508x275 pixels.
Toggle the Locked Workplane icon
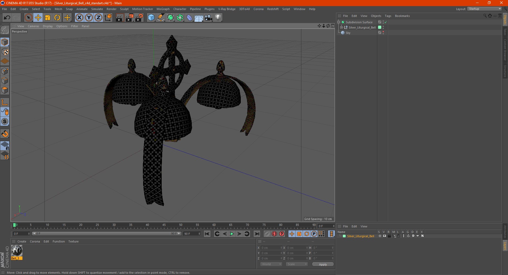click(x=5, y=145)
